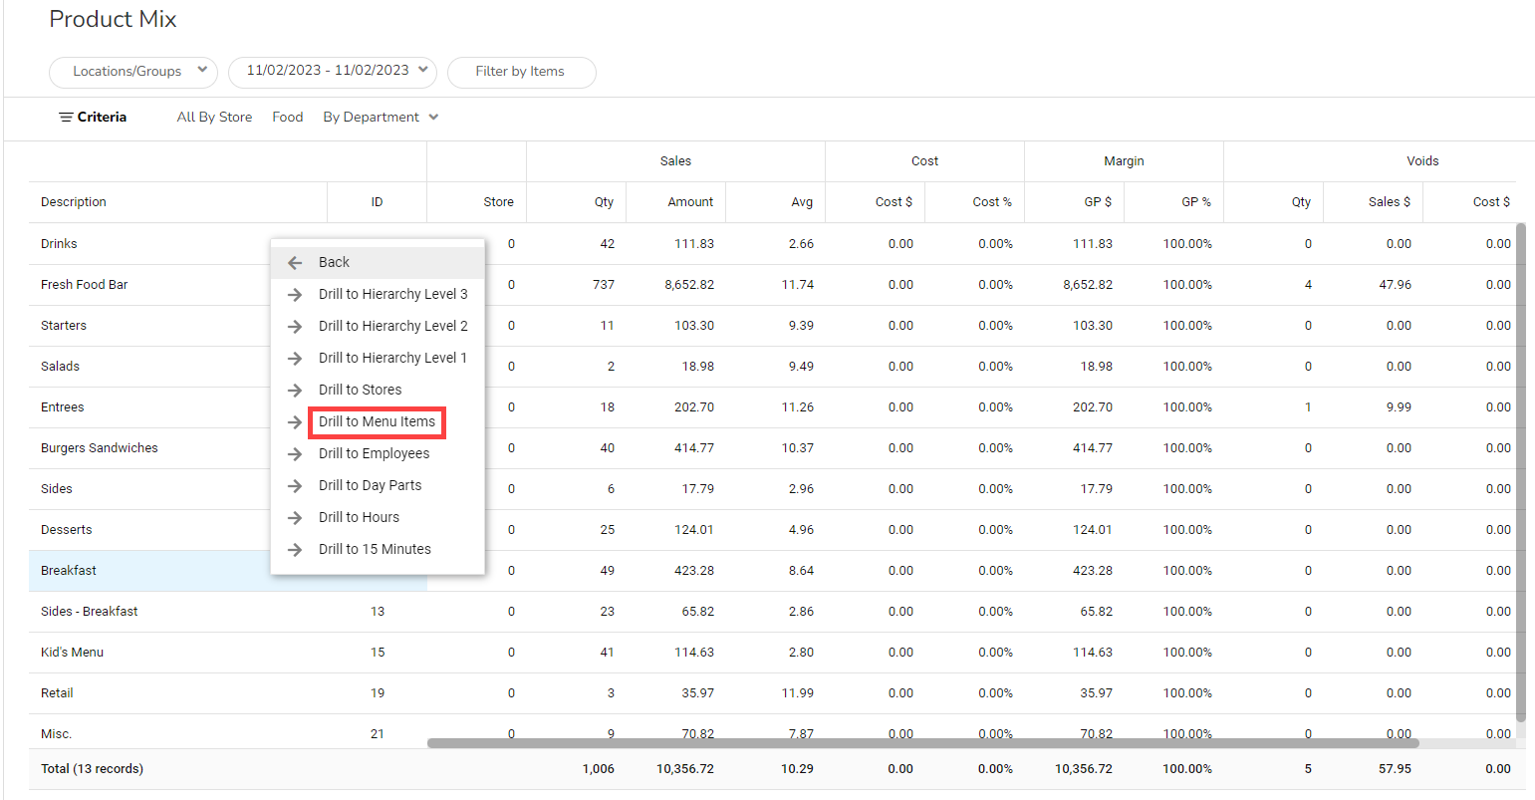Click the Criteria filter lines icon
The width and height of the screenshot is (1535, 800).
click(66, 118)
